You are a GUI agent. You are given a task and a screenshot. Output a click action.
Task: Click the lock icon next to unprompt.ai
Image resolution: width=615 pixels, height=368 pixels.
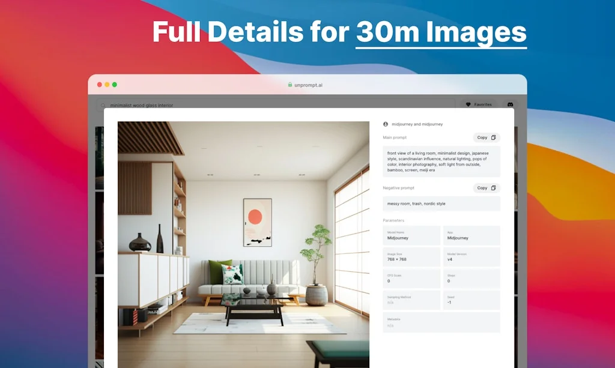click(x=290, y=85)
